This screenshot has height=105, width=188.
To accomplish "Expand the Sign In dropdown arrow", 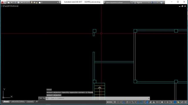I will click(149, 3).
